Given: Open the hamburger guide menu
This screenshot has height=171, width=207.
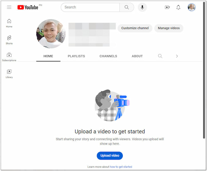Looking at the screenshot, I should [9, 7].
